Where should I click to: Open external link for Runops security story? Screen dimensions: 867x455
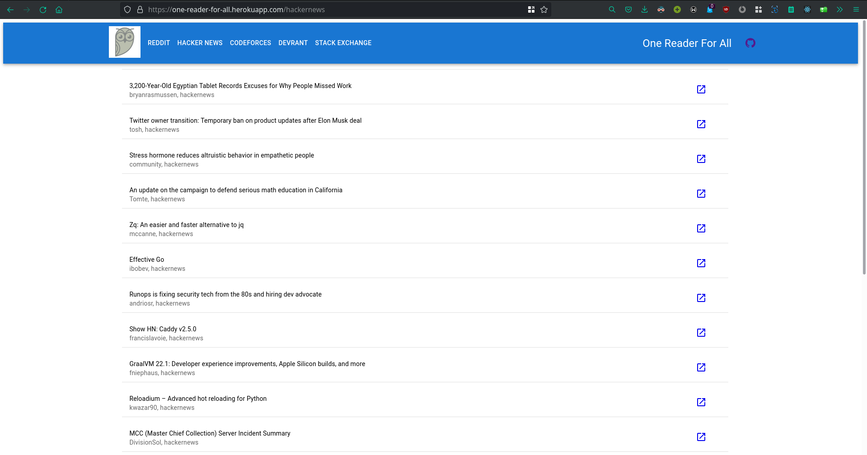[701, 298]
